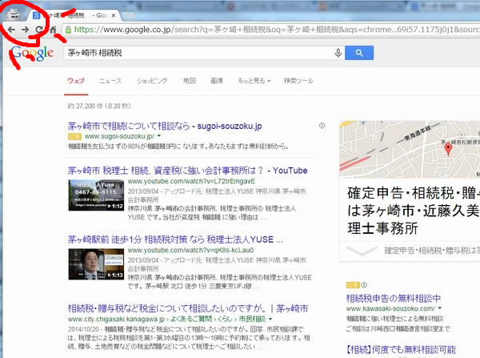Open the 画像 tab
Image resolution: width=480 pixels, height=358 pixels.
(217, 81)
